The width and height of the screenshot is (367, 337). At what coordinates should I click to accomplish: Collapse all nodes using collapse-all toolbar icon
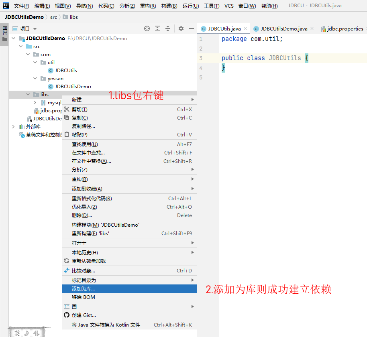coord(168,28)
